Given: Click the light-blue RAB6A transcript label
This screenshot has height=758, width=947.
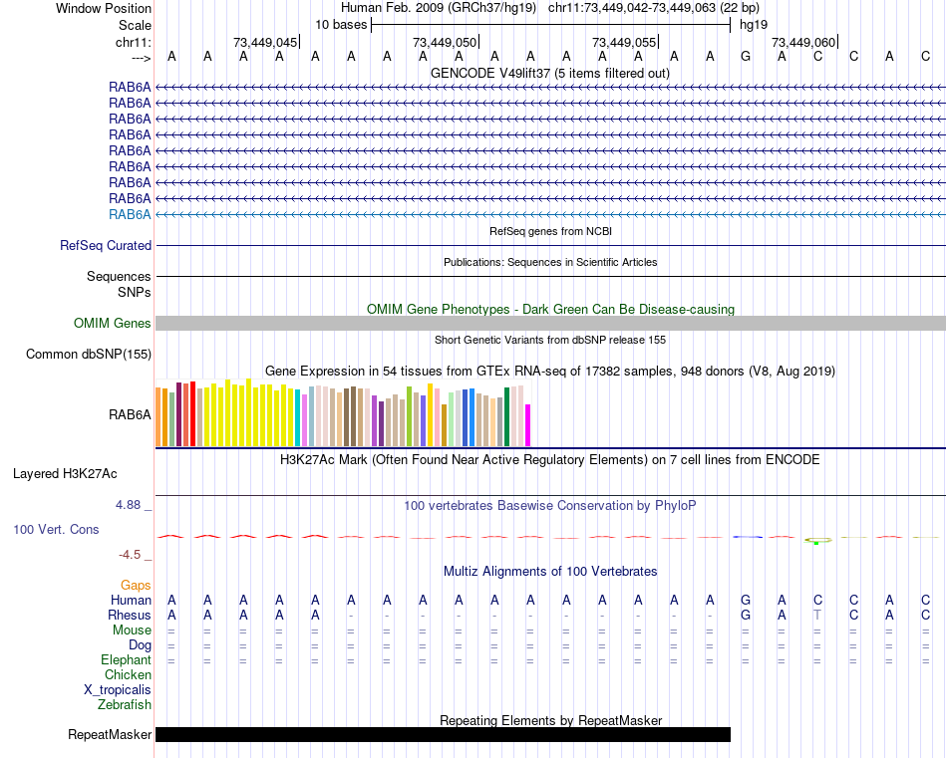Looking at the screenshot, I should click(130, 214).
